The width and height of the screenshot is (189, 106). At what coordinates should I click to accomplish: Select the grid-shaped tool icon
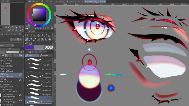pyautogui.click(x=30, y=43)
